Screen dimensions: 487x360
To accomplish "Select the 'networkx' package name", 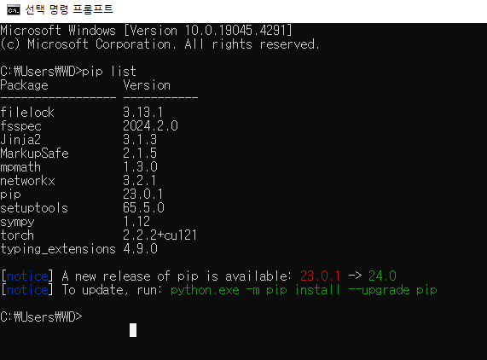I will click(27, 181).
